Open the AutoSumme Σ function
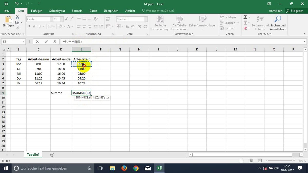308x173 pixels. point(246,17)
